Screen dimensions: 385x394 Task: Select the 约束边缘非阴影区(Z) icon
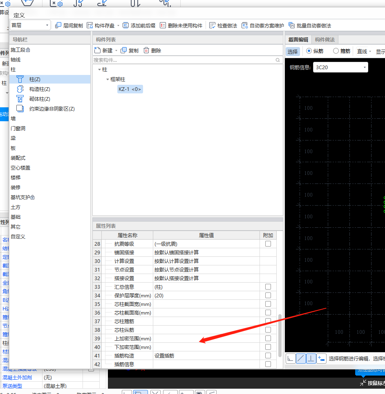(20, 109)
